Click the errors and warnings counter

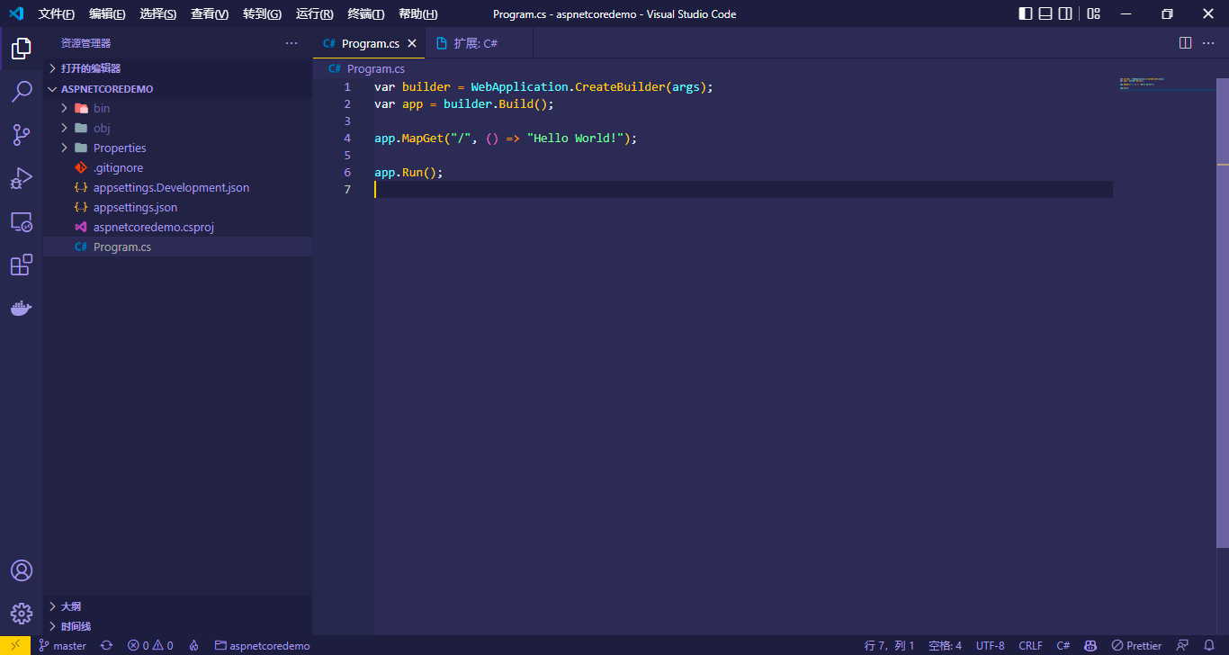click(150, 646)
